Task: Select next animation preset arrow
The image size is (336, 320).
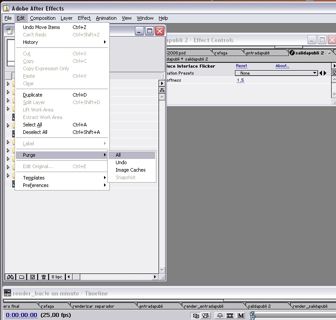Action: point(325,73)
